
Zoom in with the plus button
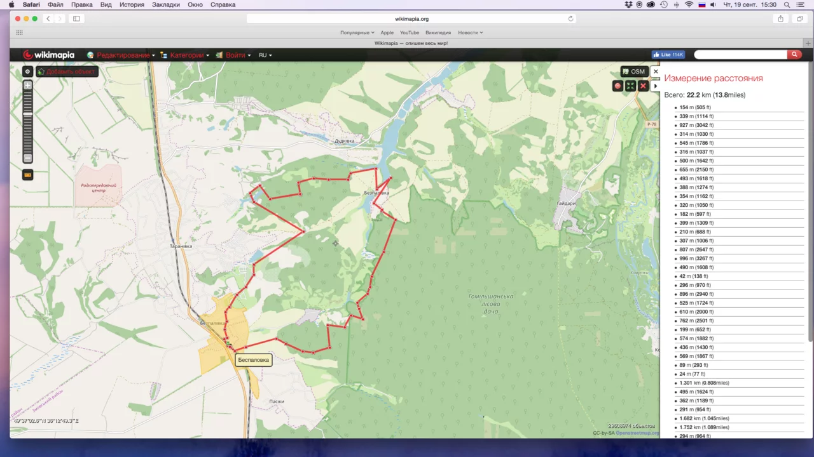point(27,85)
